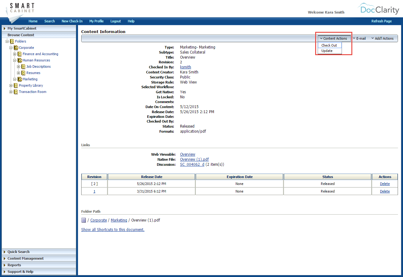
Task: Delete revision 2 from the table
Action: click(x=384, y=183)
